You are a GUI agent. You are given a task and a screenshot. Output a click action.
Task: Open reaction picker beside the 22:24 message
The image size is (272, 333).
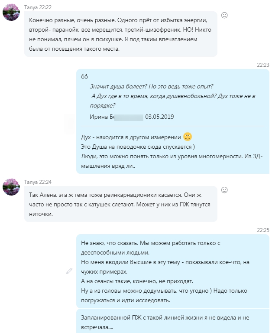[x=224, y=190]
